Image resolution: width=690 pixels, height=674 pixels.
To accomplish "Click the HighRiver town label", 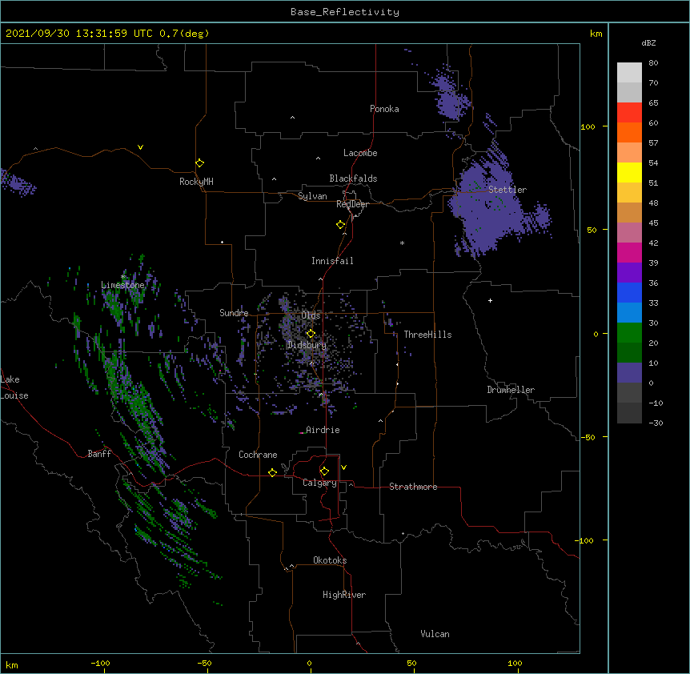I will coord(344,595).
